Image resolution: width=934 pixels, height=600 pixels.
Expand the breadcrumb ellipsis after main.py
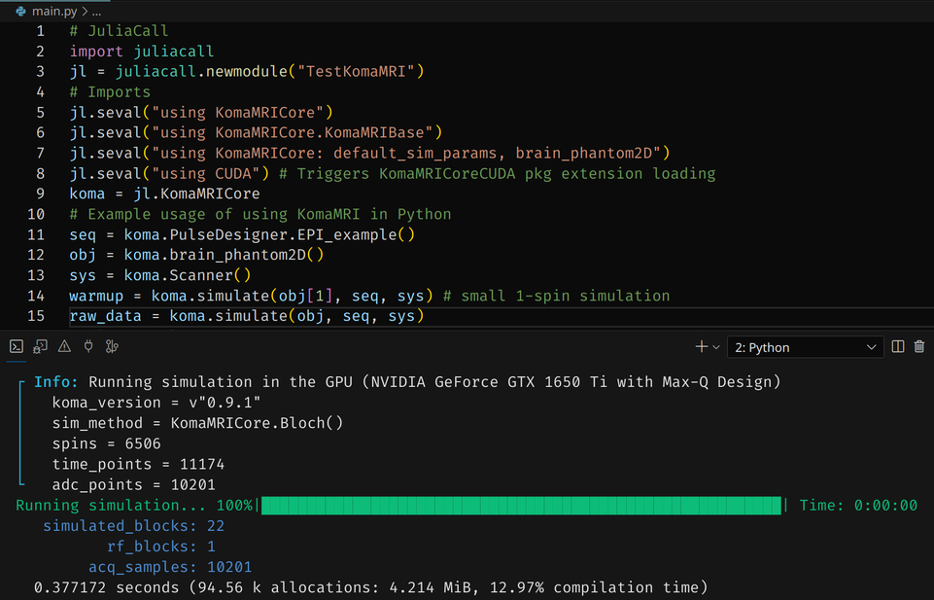click(x=96, y=10)
